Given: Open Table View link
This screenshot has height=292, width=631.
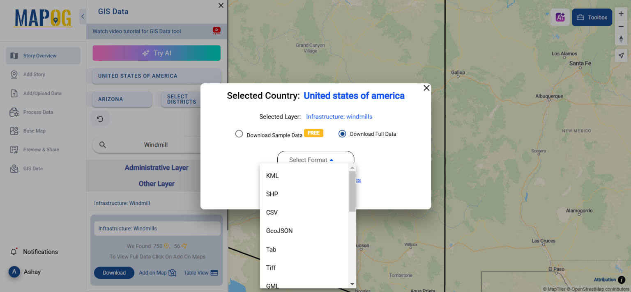Looking at the screenshot, I should pos(201,273).
